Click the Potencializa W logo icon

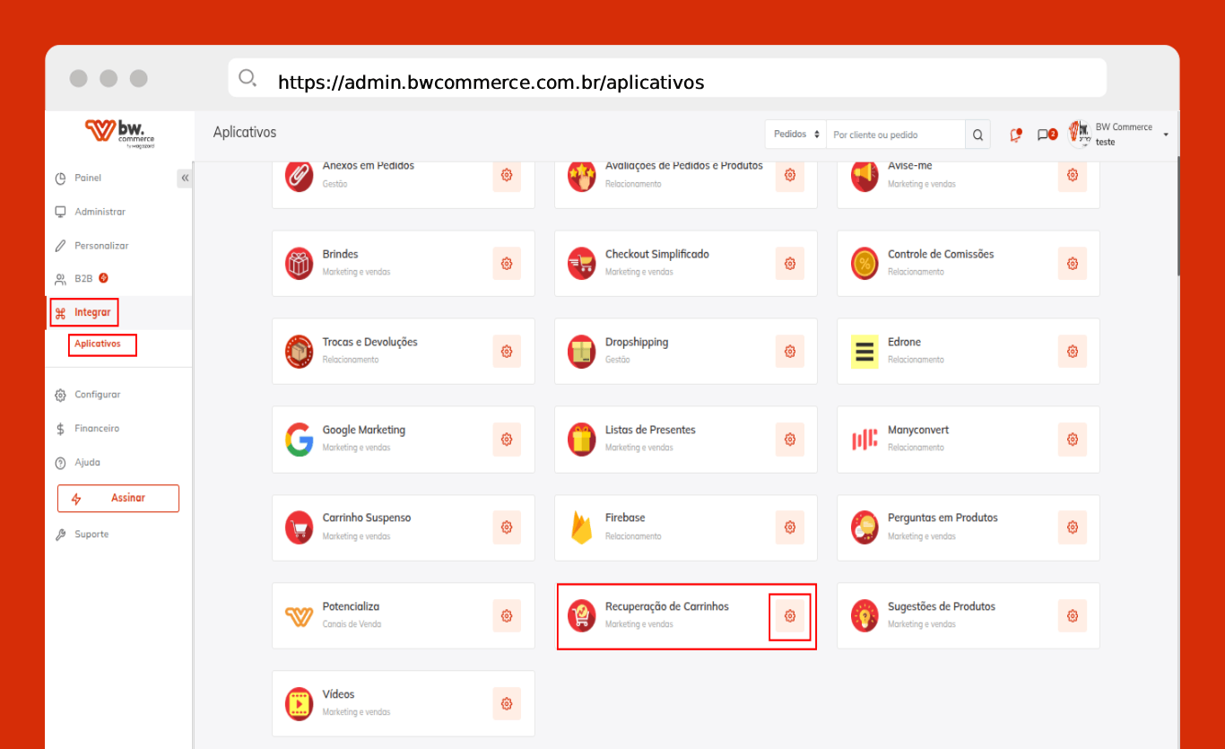click(x=300, y=616)
